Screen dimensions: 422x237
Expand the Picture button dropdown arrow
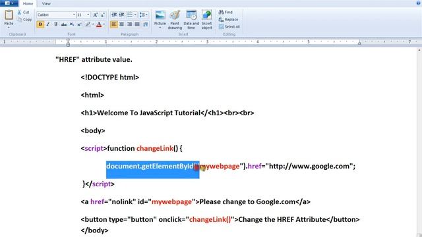click(160, 28)
